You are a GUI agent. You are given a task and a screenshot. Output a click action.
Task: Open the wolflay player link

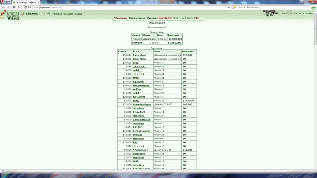click(x=137, y=89)
